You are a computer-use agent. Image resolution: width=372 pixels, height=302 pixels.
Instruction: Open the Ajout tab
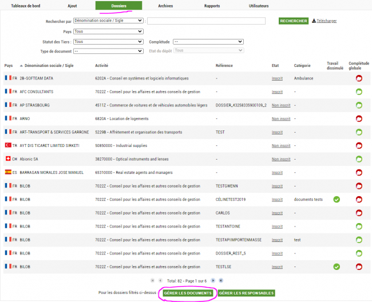(72, 6)
